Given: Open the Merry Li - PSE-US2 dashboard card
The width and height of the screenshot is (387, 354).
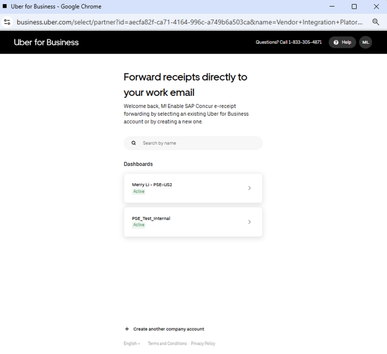Looking at the screenshot, I should tap(193, 188).
